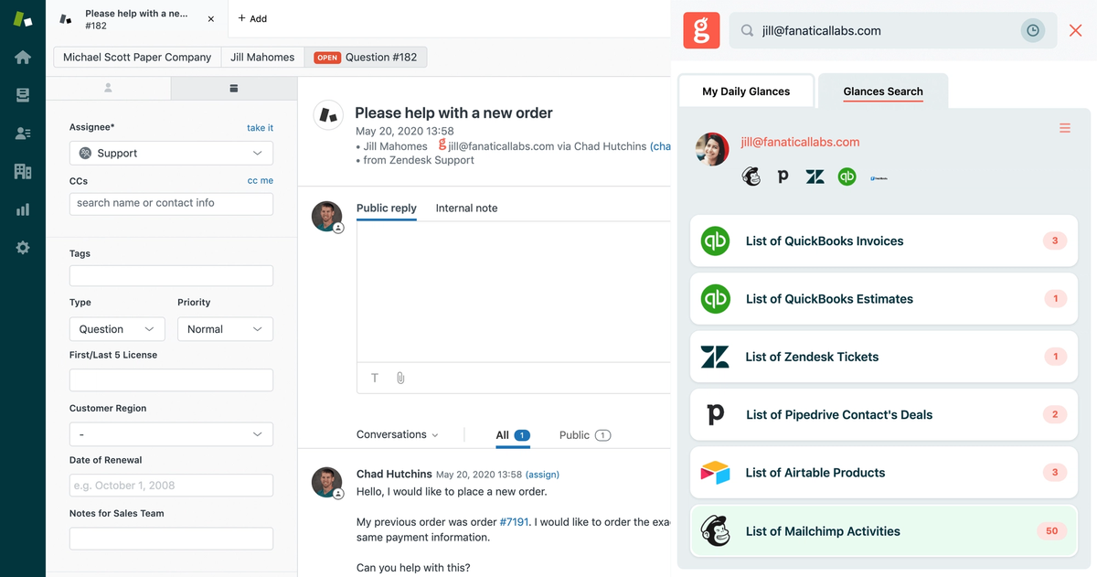This screenshot has height=577, width=1097.
Task: Open the Views icon in sidebar
Action: (x=23, y=95)
